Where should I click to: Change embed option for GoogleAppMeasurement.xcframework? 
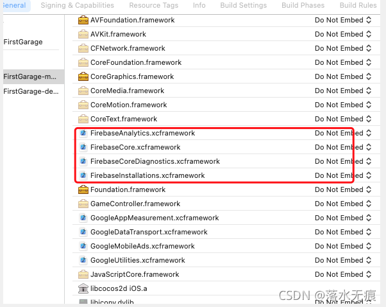[343, 218]
